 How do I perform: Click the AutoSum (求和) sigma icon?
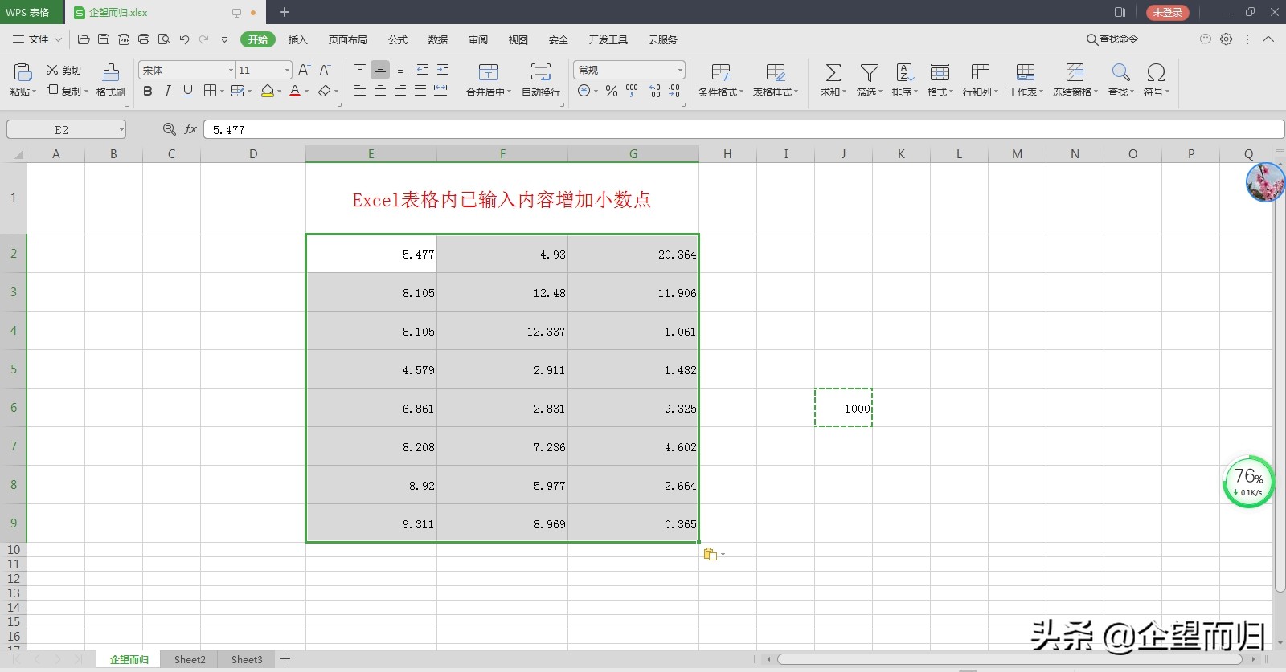[x=833, y=73]
